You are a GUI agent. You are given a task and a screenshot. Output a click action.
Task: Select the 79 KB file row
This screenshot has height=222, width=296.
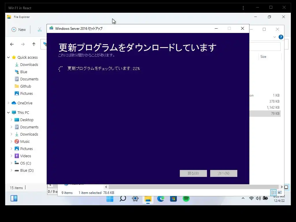(x=265, y=114)
